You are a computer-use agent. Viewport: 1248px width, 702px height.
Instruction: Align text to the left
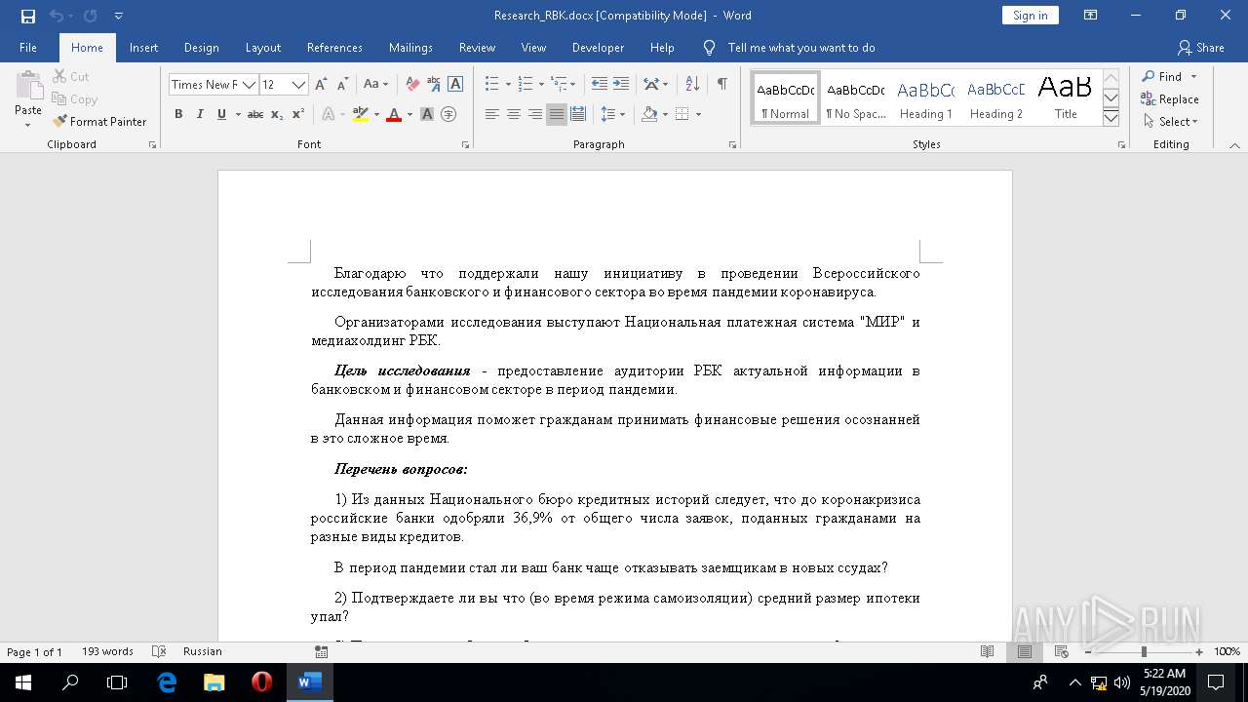(x=492, y=114)
